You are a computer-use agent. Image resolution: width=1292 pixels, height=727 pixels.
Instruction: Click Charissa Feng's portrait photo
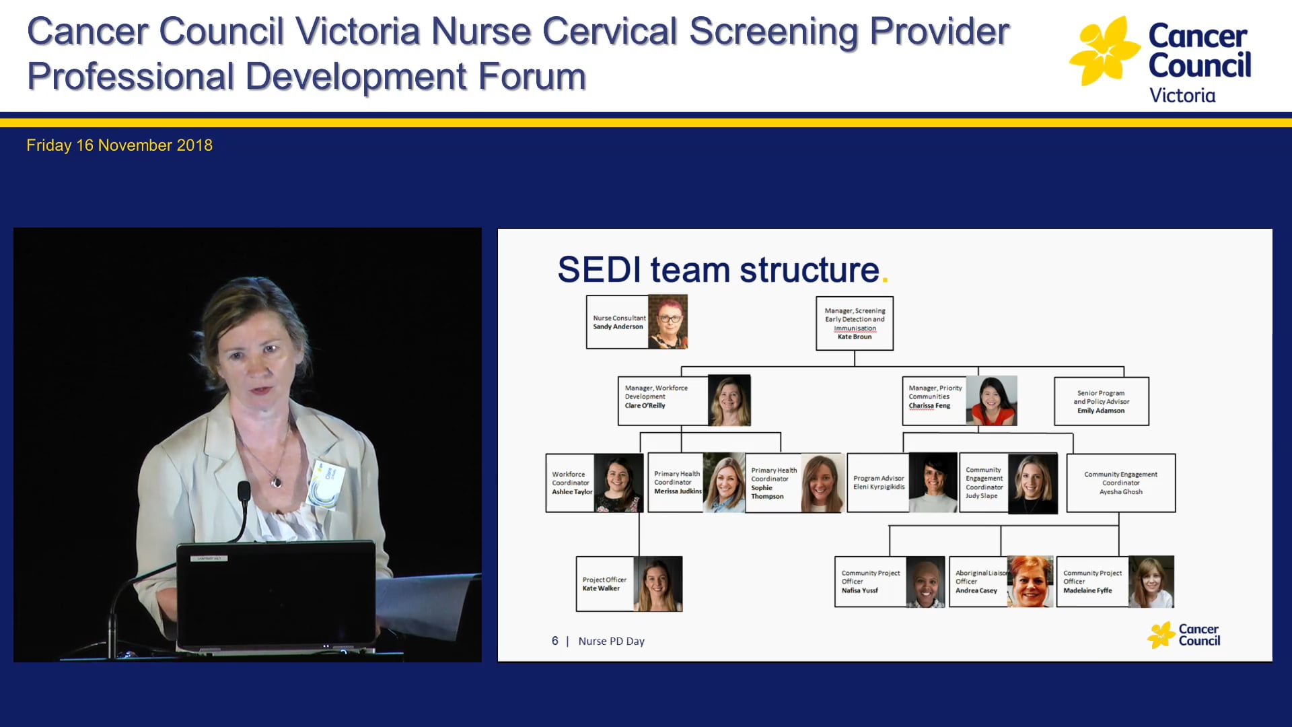pos(993,401)
